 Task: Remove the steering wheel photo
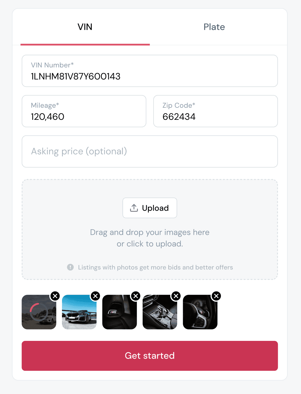(x=216, y=296)
